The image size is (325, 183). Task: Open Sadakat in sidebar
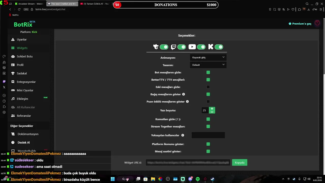point(22,73)
